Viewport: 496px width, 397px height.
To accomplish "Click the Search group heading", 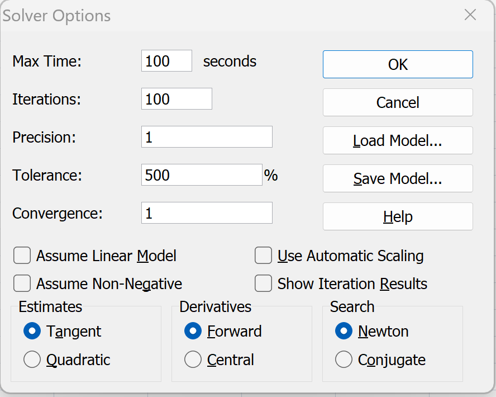I will point(352,306).
